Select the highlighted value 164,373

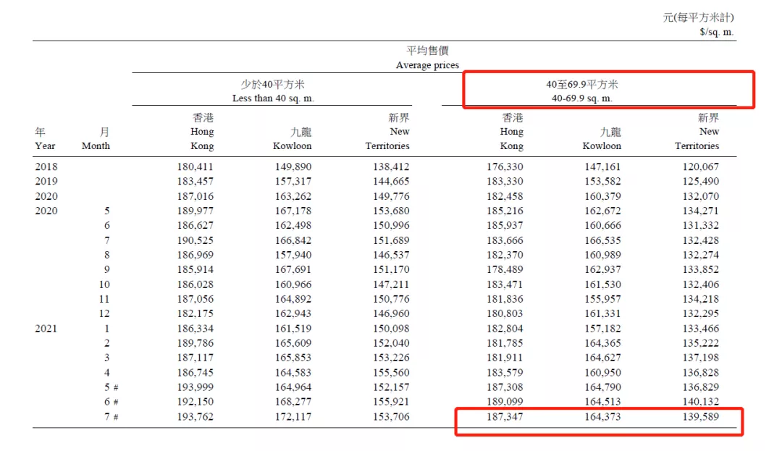coord(602,418)
